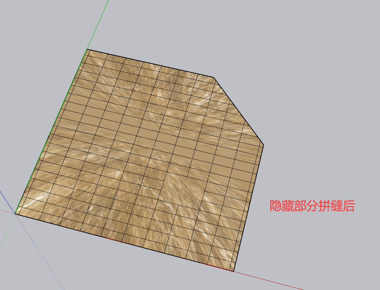Click the tile at the floor's top-left corner
Viewport: 380px width, 290px height.
(95, 57)
